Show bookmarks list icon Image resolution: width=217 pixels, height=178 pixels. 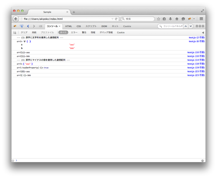pyautogui.click(x=164, y=19)
